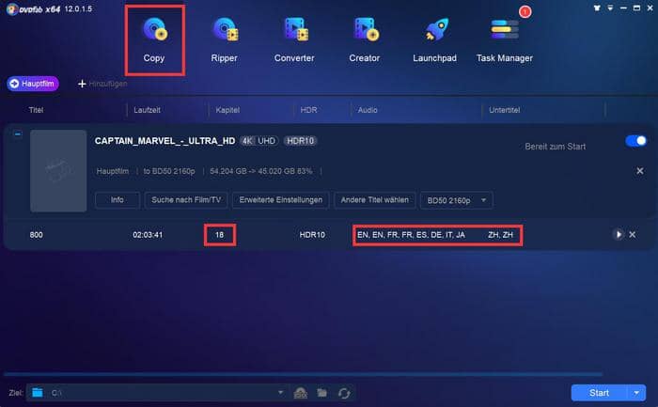Select ISO image output icon

tap(301, 393)
